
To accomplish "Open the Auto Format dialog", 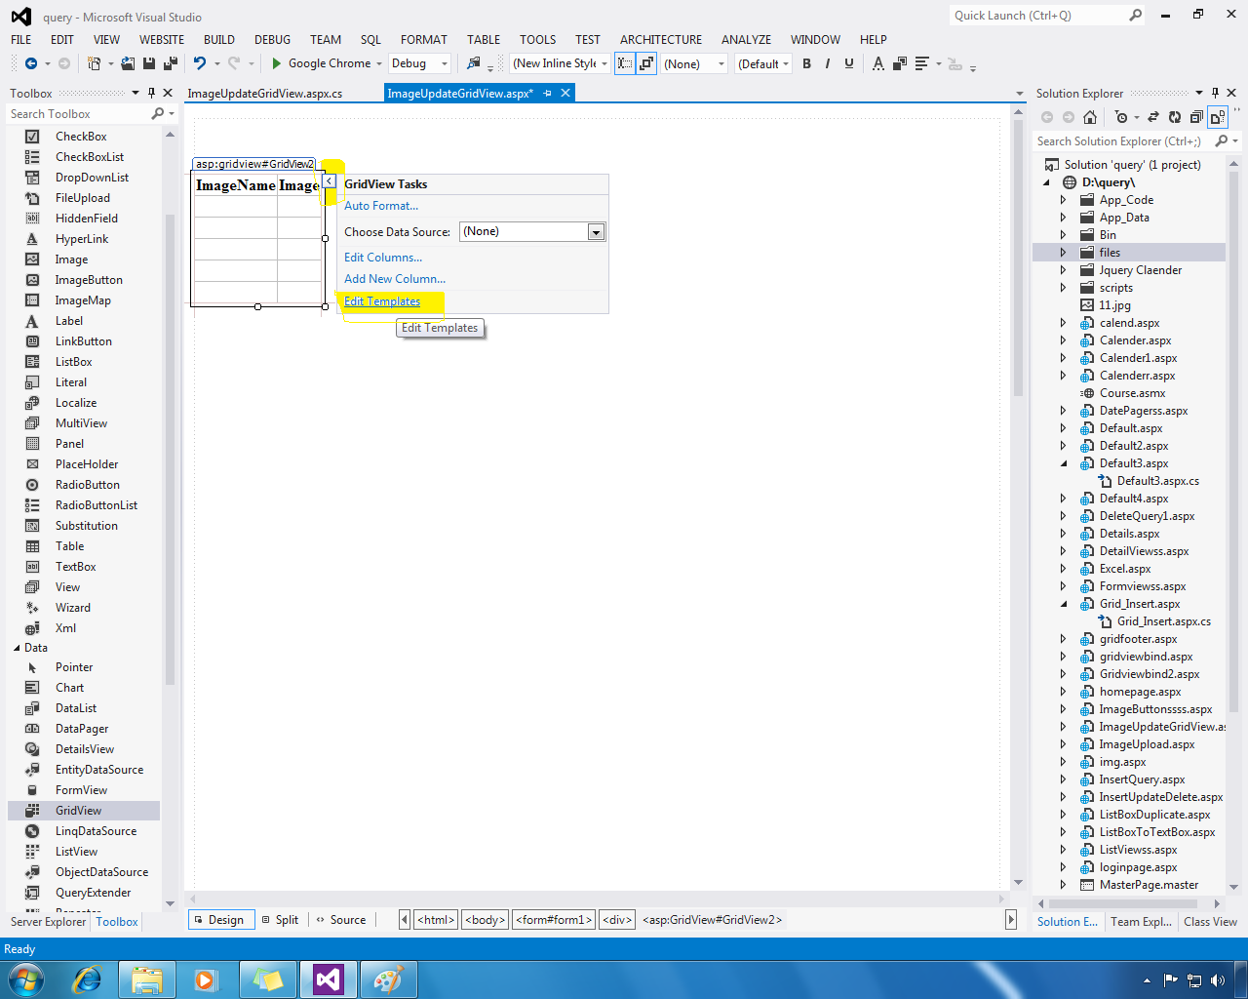I will click(x=381, y=205).
